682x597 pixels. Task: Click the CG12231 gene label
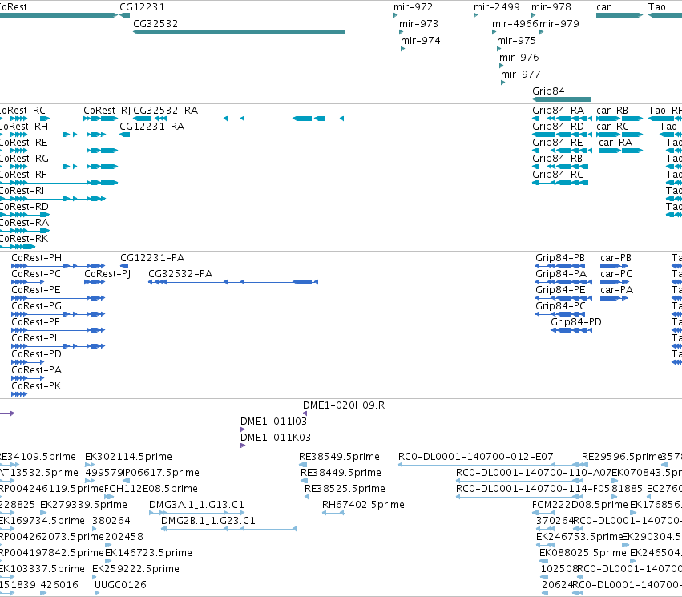pyautogui.click(x=142, y=7)
